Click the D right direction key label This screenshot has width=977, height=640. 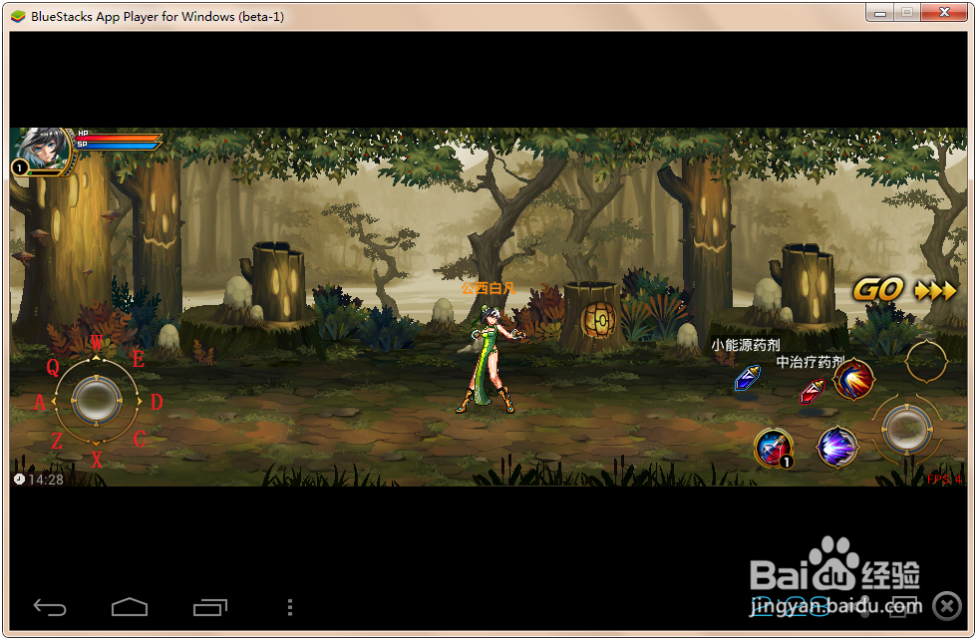(157, 402)
